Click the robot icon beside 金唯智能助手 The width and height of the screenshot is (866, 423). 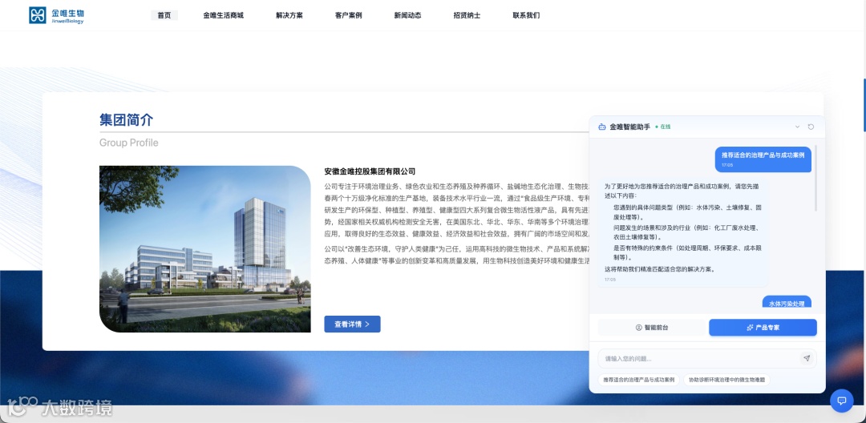click(602, 127)
